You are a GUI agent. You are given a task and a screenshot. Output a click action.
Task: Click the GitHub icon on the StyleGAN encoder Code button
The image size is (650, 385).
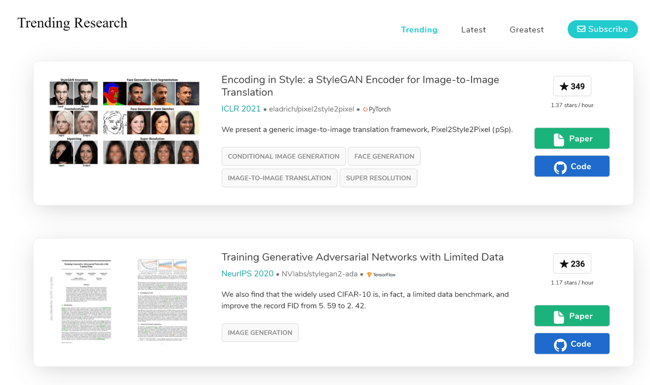pyautogui.click(x=560, y=168)
